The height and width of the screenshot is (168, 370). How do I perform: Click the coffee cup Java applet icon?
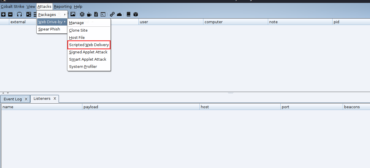click(89, 14)
